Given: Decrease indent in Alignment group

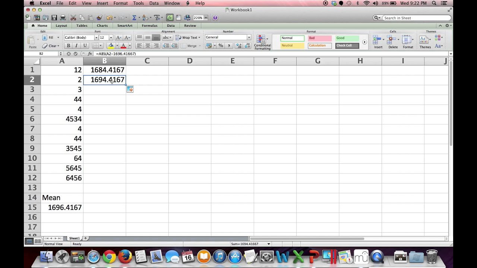Looking at the screenshot, I should [x=165, y=46].
